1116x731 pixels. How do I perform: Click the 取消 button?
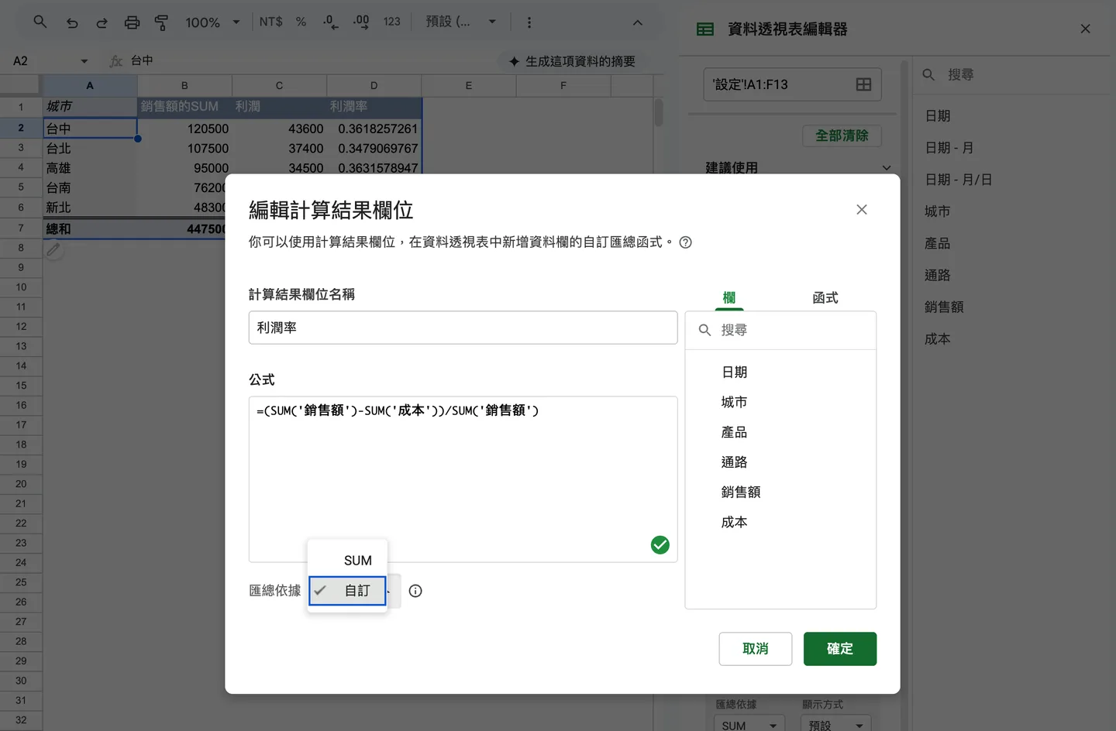click(x=755, y=649)
